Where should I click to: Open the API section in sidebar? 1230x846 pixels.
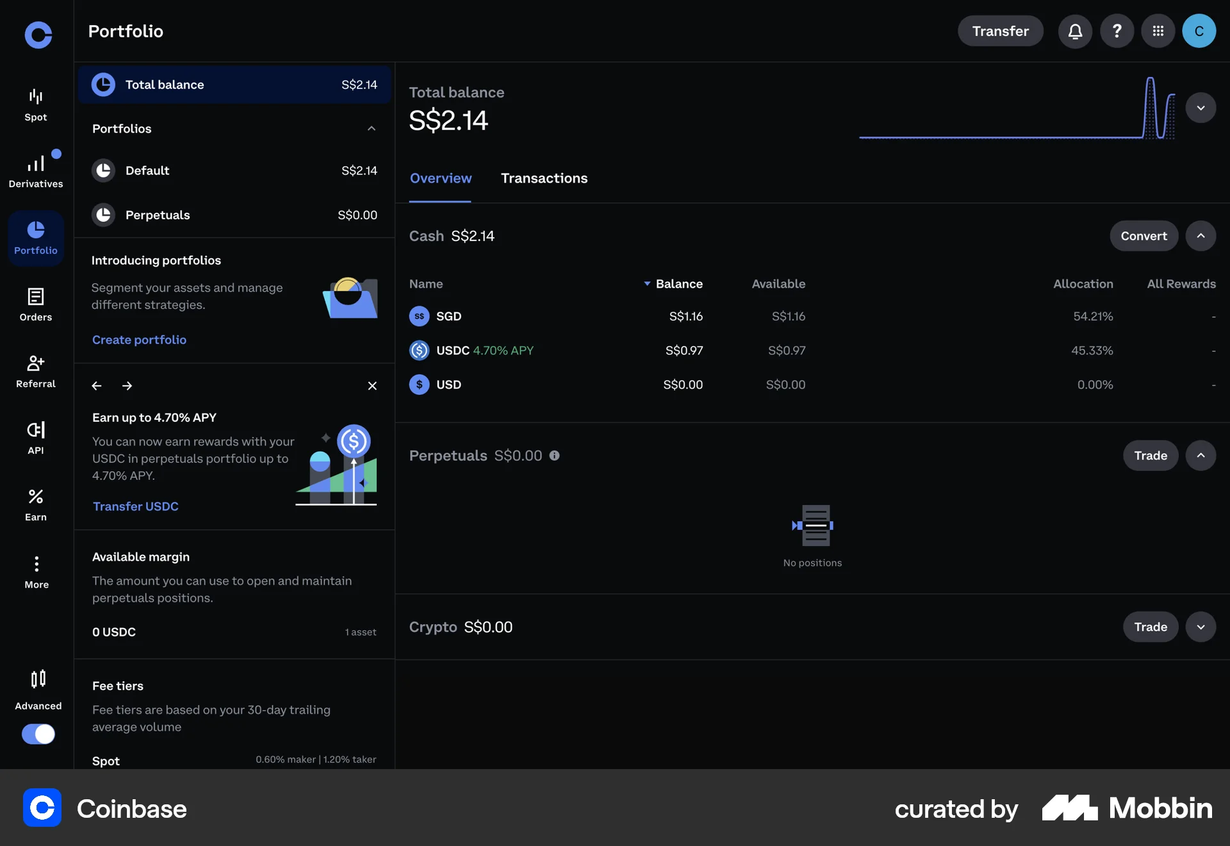point(35,437)
